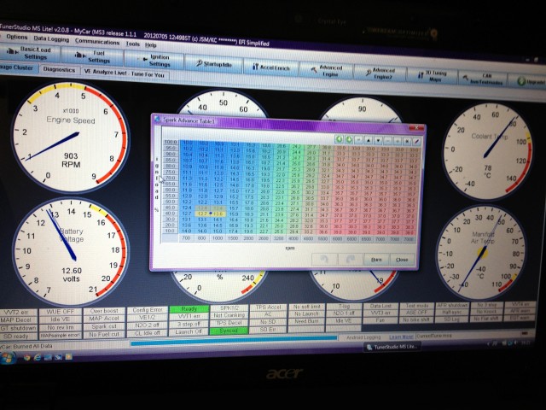Open the Basic/Load Settings toolbar menu
Screen dimensions: 546x410
(x=31, y=53)
